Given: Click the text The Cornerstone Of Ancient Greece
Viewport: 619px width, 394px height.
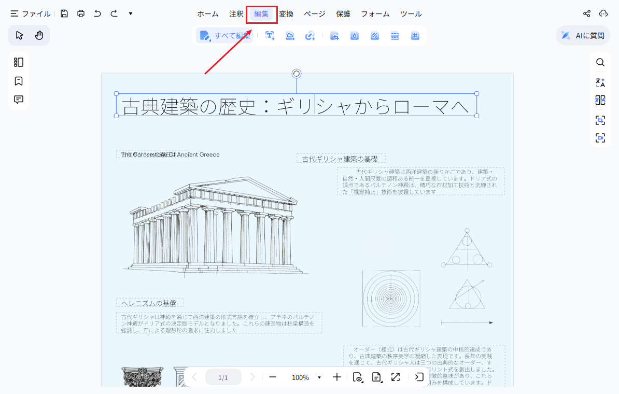Looking at the screenshot, I should (x=170, y=154).
